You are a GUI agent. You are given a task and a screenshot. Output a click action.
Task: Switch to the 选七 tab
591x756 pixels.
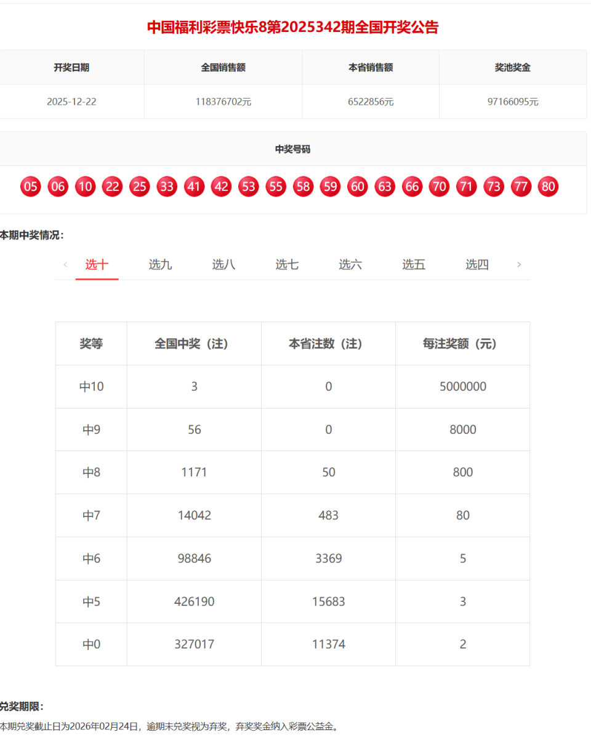click(287, 265)
